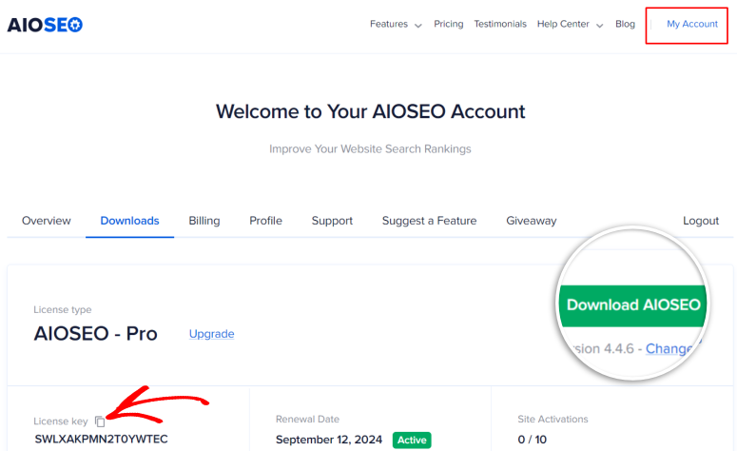737x451 pixels.
Task: Click My Account in the header
Action: point(691,25)
